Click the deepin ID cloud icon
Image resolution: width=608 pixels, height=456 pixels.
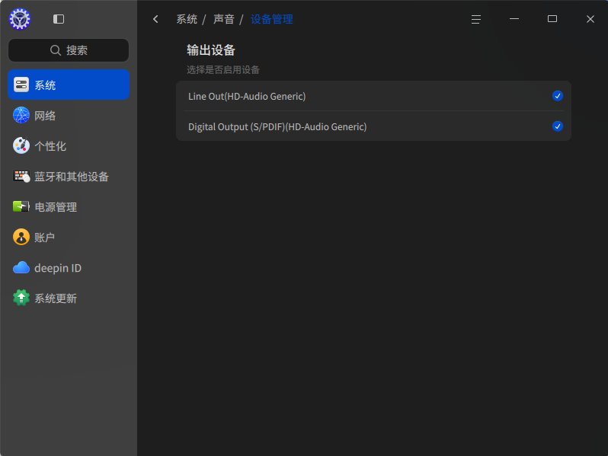21,268
